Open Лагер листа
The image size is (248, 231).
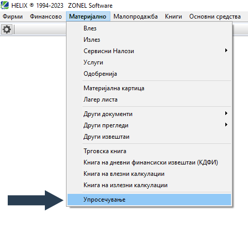point(149,100)
